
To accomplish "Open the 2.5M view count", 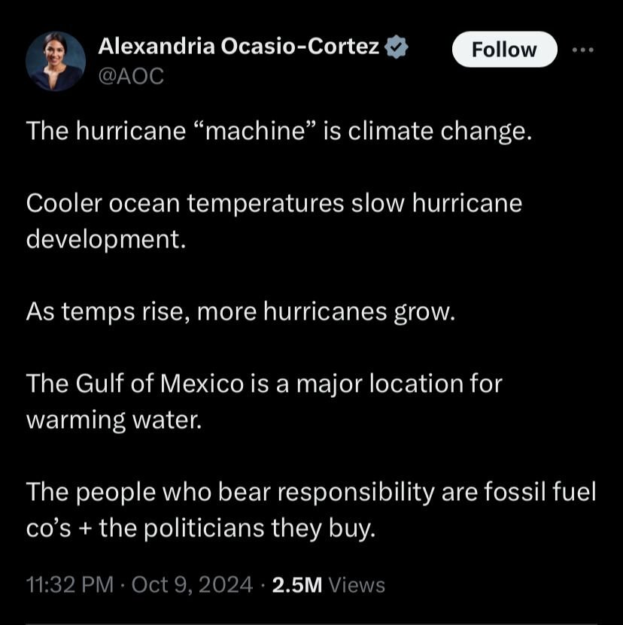I will tap(297, 585).
